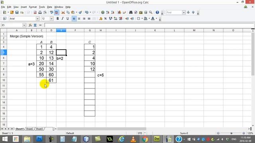Image resolution: width=255 pixels, height=143 pixels.
Task: Click the Print icon
Action: (40, 12)
